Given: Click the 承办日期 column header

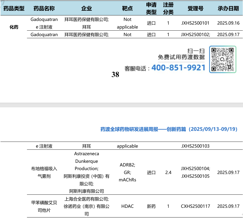Looking at the screenshot, I should [228, 8].
